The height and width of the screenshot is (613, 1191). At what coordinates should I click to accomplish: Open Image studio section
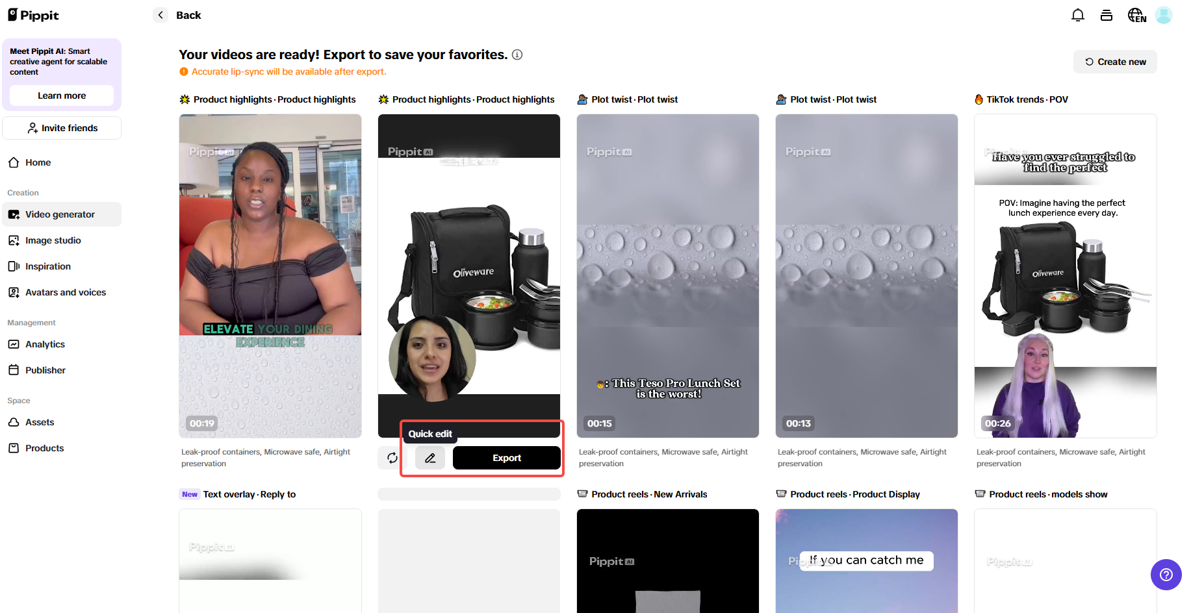pyautogui.click(x=62, y=240)
